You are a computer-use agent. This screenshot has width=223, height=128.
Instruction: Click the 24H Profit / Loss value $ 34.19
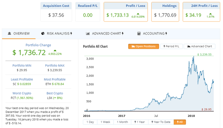(193, 15)
